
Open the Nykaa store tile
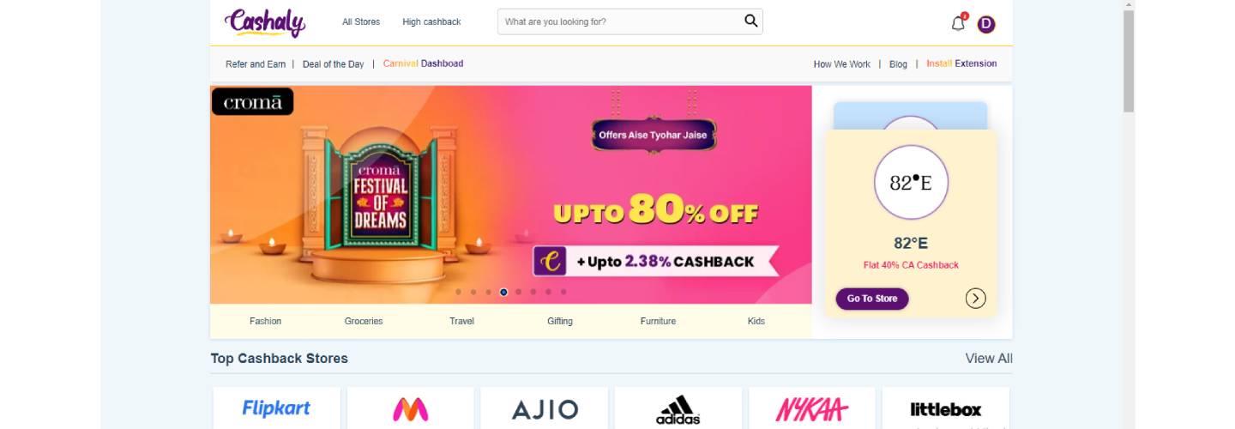coord(812,408)
